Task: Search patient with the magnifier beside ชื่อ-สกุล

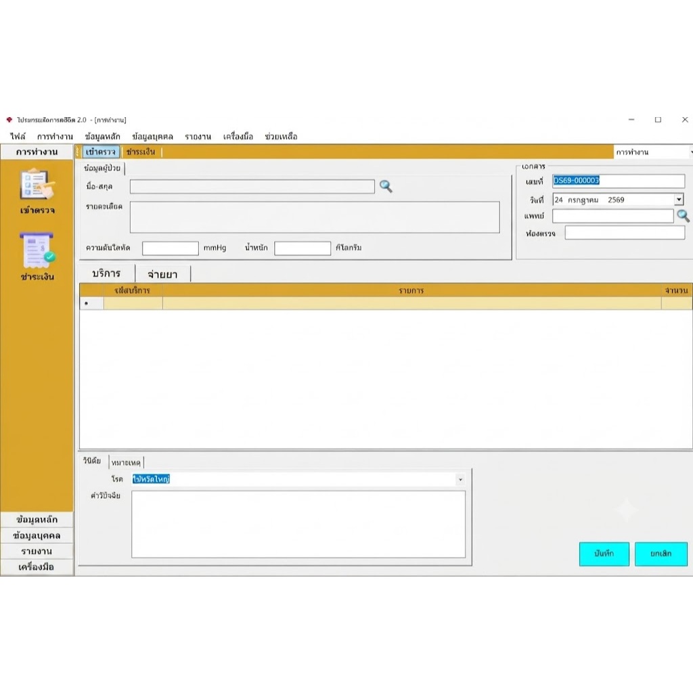Action: pyautogui.click(x=386, y=186)
